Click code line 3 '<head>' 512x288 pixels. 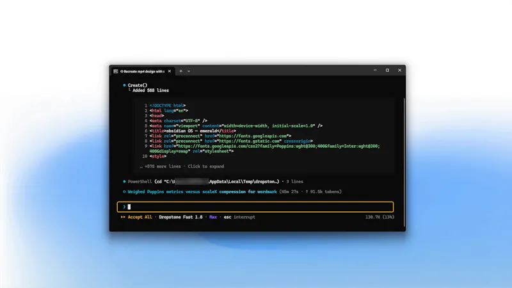tap(157, 116)
